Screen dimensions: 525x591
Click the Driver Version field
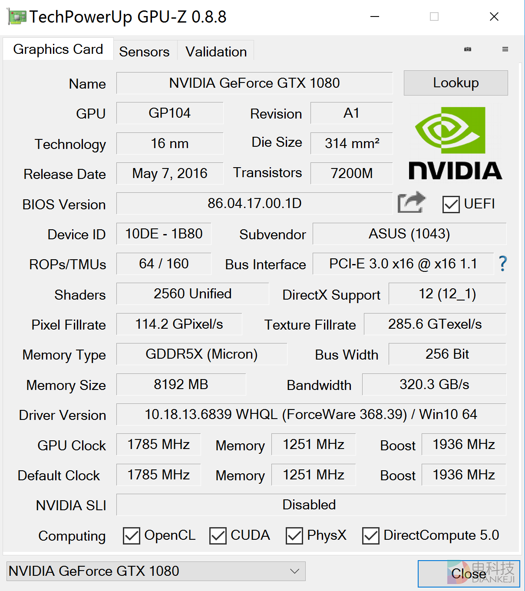[x=310, y=415]
